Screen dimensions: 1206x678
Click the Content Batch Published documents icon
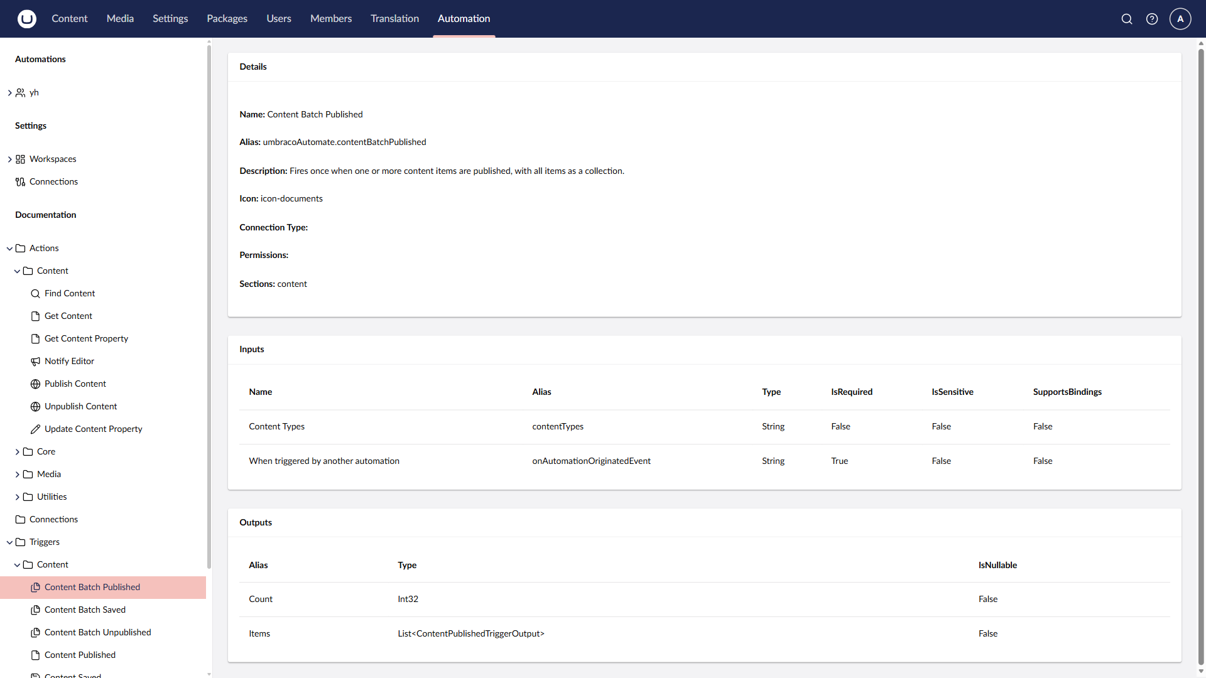[x=36, y=588]
